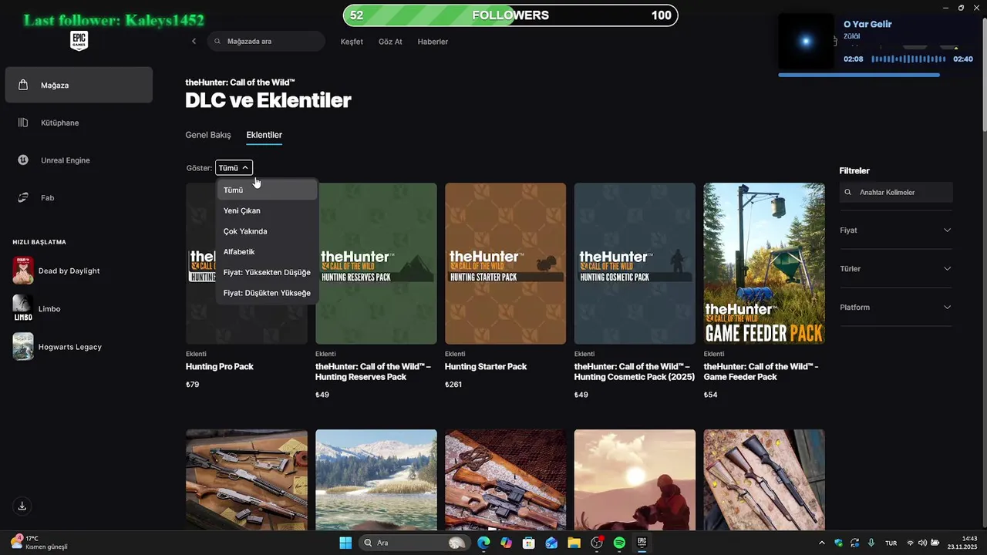
Task: Open Spotify from the taskbar
Action: 619,543
